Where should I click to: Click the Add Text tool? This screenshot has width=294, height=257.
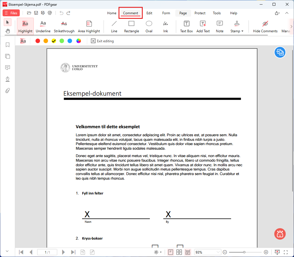coord(203,26)
